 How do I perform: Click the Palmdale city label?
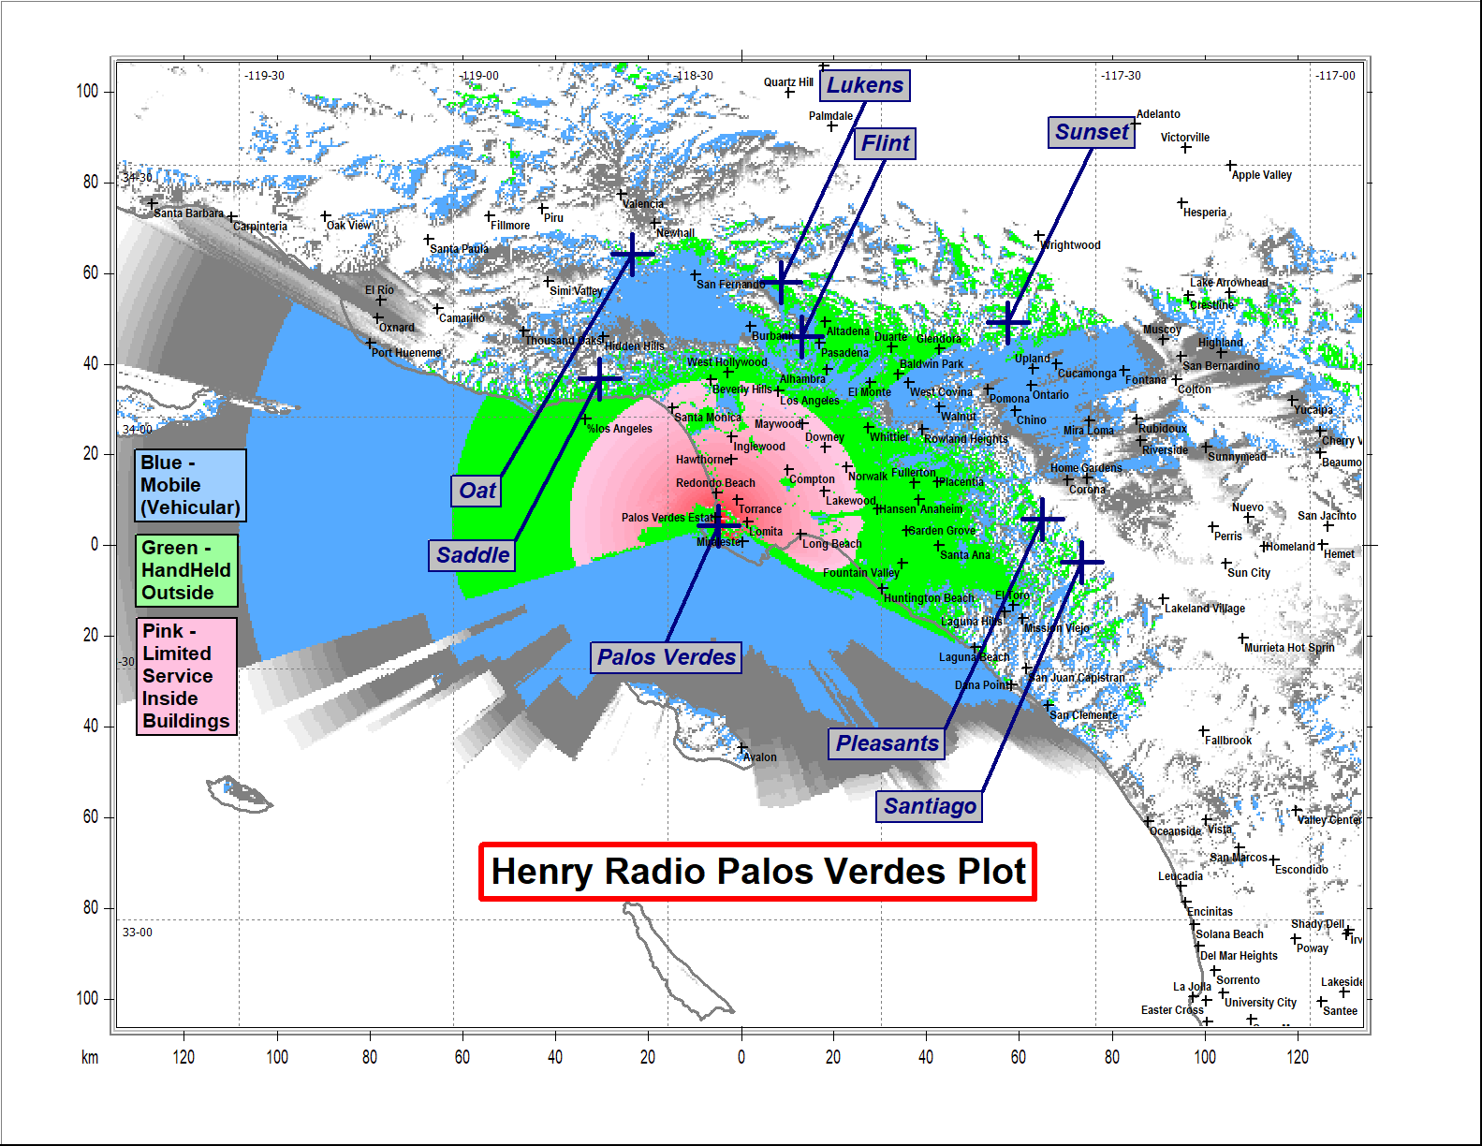pyautogui.click(x=830, y=116)
